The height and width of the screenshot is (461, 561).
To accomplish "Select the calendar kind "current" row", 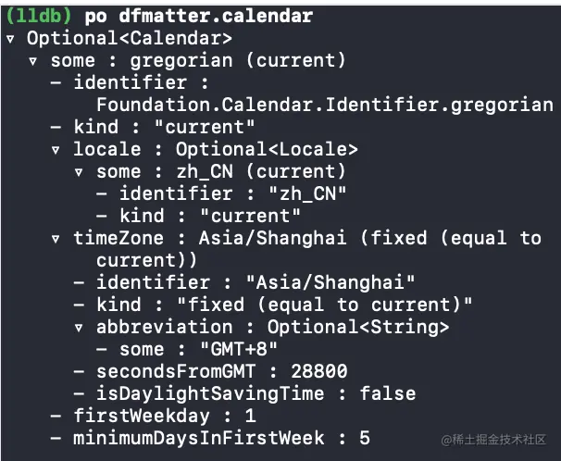I will click(153, 128).
